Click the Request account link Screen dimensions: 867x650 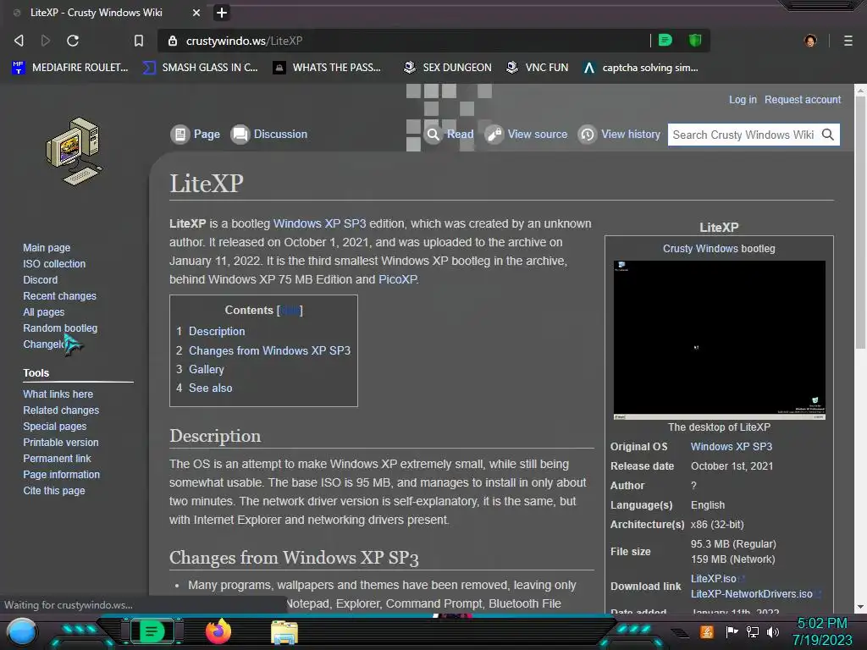pyautogui.click(x=803, y=100)
